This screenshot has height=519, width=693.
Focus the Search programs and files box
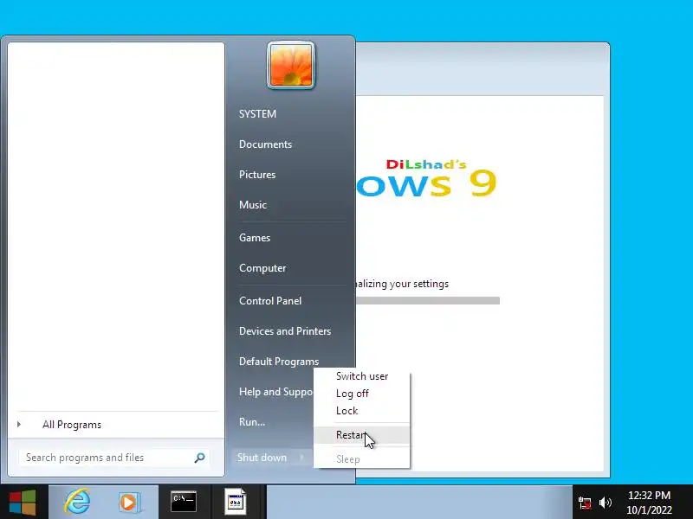113,458
